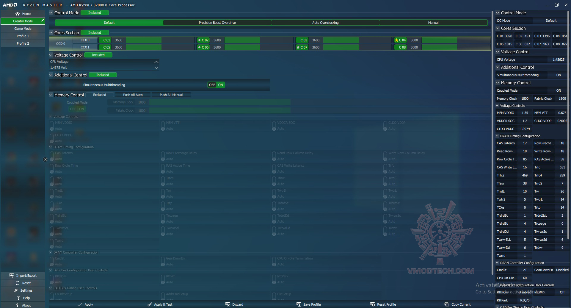Click the pencil icon on Creator Mode
Image resolution: width=571 pixels, height=308 pixels.
[43, 20]
